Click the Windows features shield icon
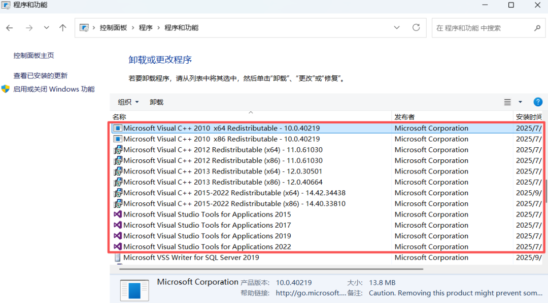The height and width of the screenshot is (303, 548). [6, 89]
